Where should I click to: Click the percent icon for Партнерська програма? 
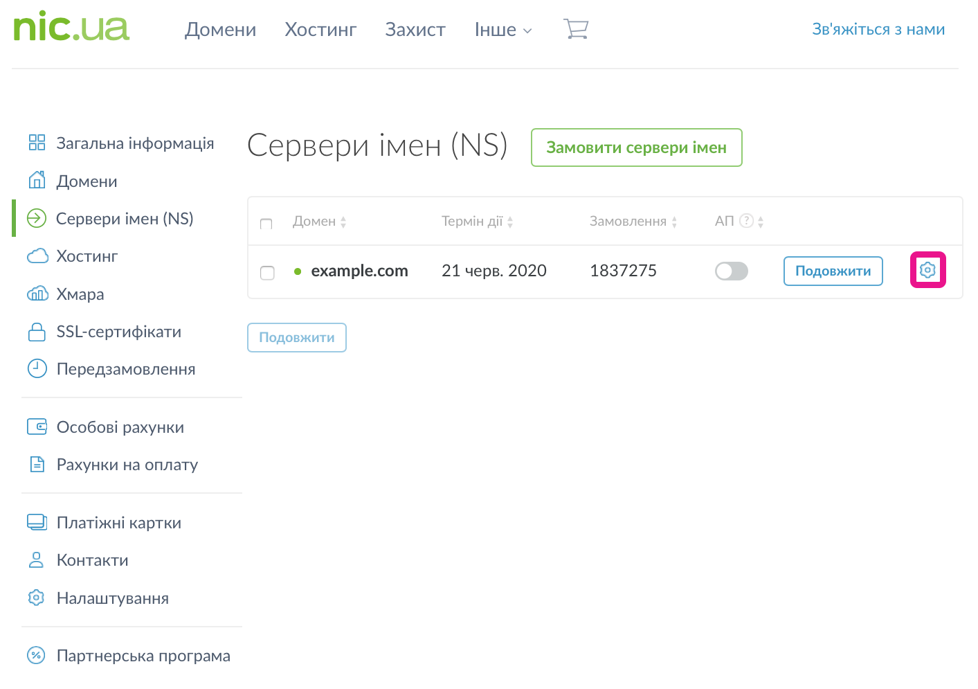pyautogui.click(x=37, y=655)
